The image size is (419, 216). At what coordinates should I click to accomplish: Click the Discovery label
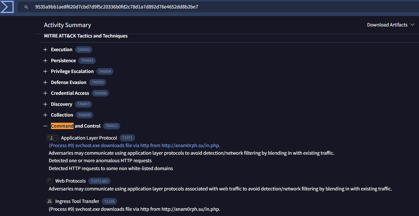[x=61, y=104]
